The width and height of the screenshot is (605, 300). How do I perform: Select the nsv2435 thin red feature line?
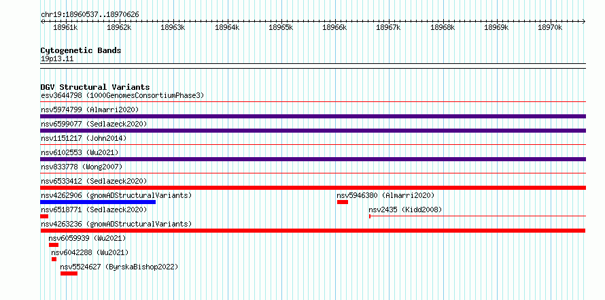pyautogui.click(x=478, y=216)
